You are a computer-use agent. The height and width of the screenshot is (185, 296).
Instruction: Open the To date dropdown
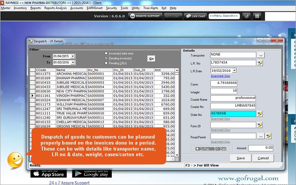point(72,62)
